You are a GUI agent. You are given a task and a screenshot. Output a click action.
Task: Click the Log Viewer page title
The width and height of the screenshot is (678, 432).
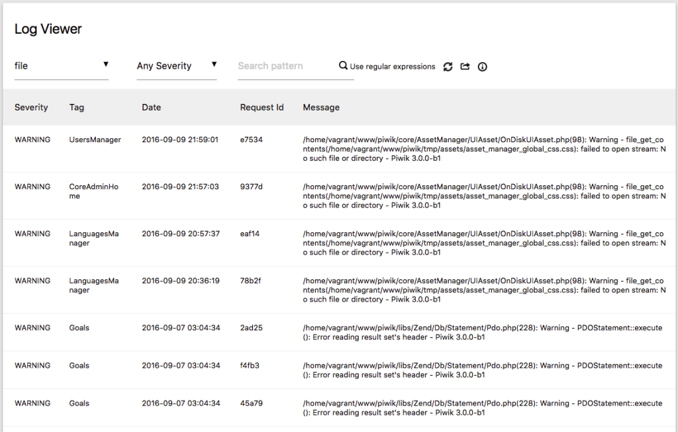48,29
